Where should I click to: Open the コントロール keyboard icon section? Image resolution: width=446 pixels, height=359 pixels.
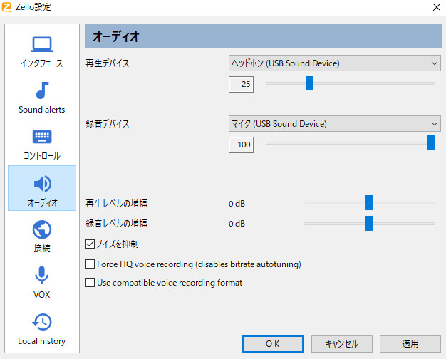(x=42, y=137)
